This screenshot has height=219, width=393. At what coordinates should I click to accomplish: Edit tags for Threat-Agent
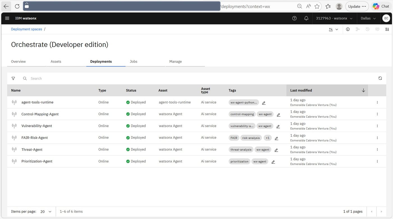[x=276, y=150]
